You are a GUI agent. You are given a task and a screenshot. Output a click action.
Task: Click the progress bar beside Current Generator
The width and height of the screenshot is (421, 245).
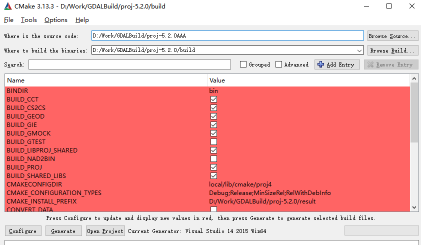click(x=381, y=231)
